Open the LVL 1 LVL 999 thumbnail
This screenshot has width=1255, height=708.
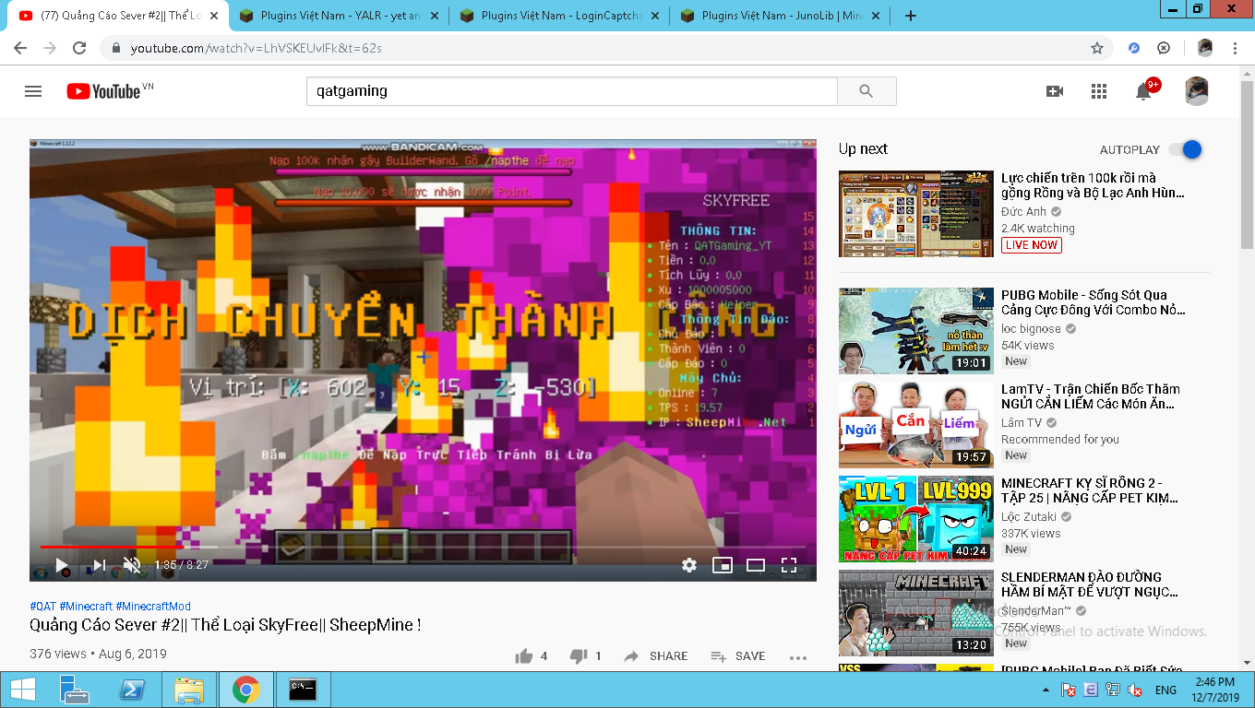916,519
